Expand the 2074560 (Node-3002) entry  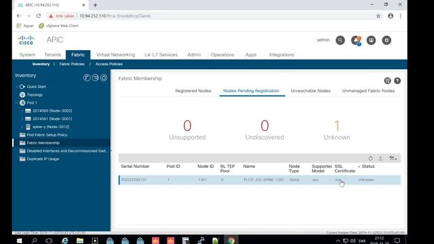22,110
